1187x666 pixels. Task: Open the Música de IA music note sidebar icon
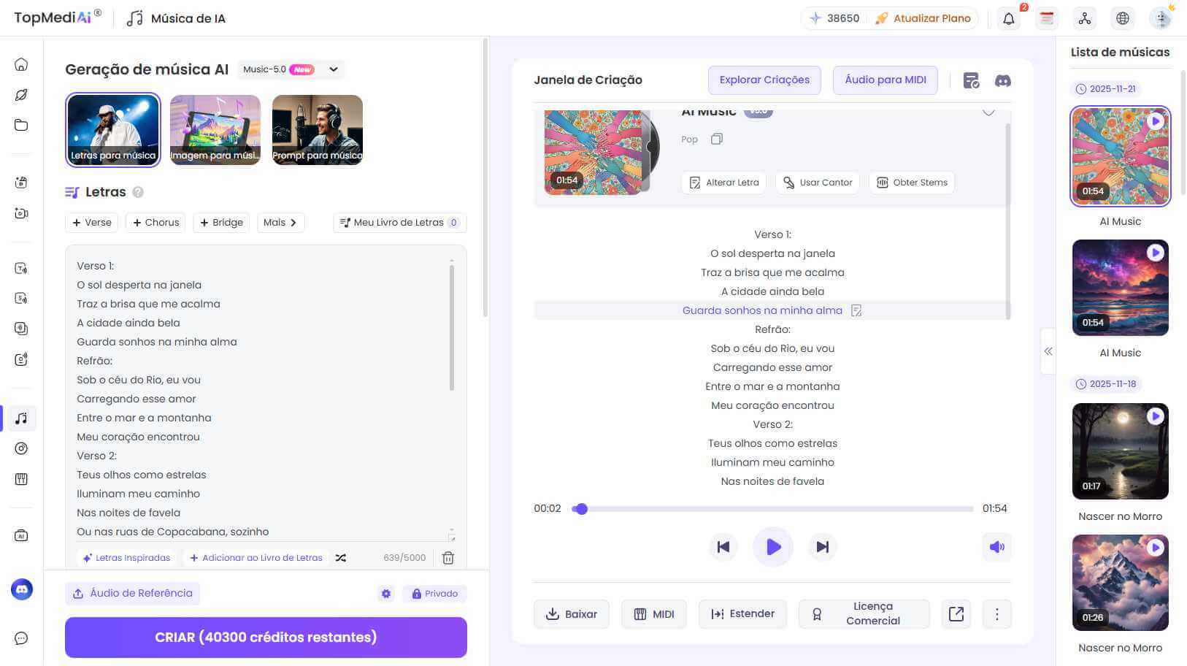point(20,418)
